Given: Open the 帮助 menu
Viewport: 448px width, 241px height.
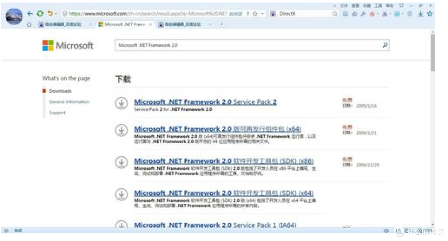Looking at the screenshot, I should (x=390, y=5).
